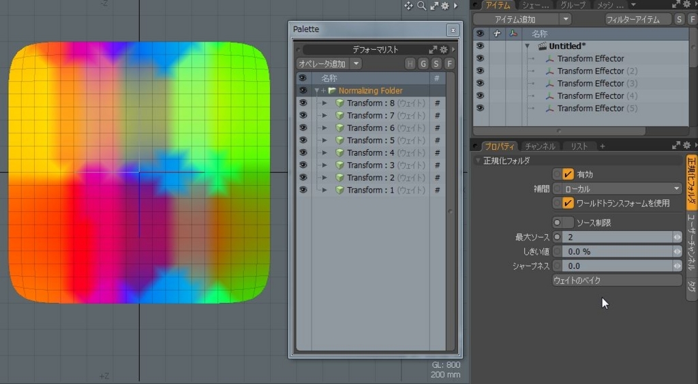Click the シャープネス value field

coord(618,266)
